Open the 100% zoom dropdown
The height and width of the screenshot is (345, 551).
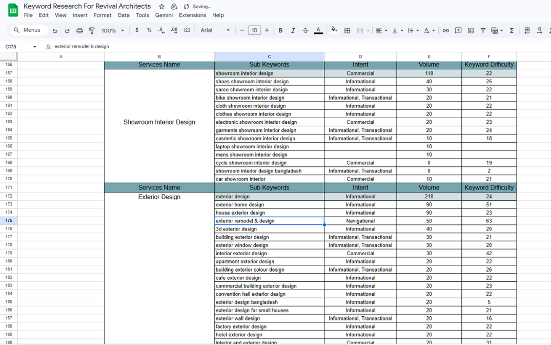[x=113, y=31]
